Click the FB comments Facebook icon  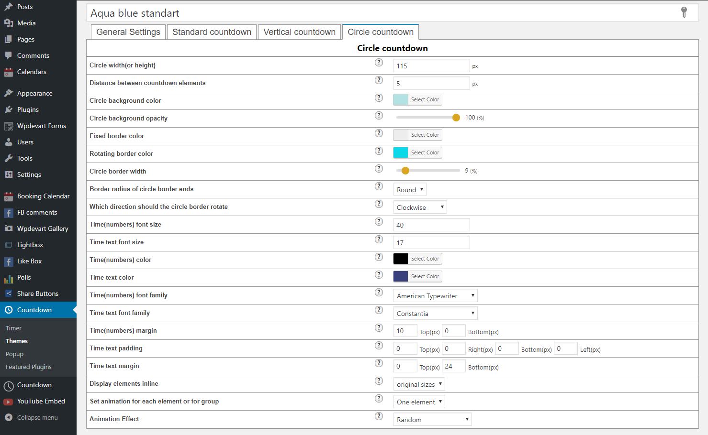pyautogui.click(x=9, y=212)
